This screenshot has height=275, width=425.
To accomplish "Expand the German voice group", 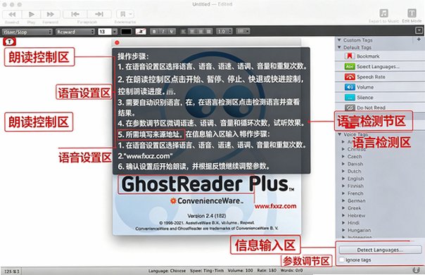I will (343, 200).
